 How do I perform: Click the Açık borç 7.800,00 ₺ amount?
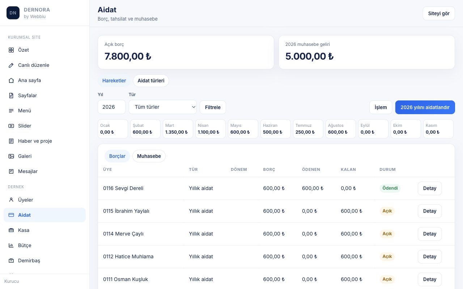[x=128, y=56]
